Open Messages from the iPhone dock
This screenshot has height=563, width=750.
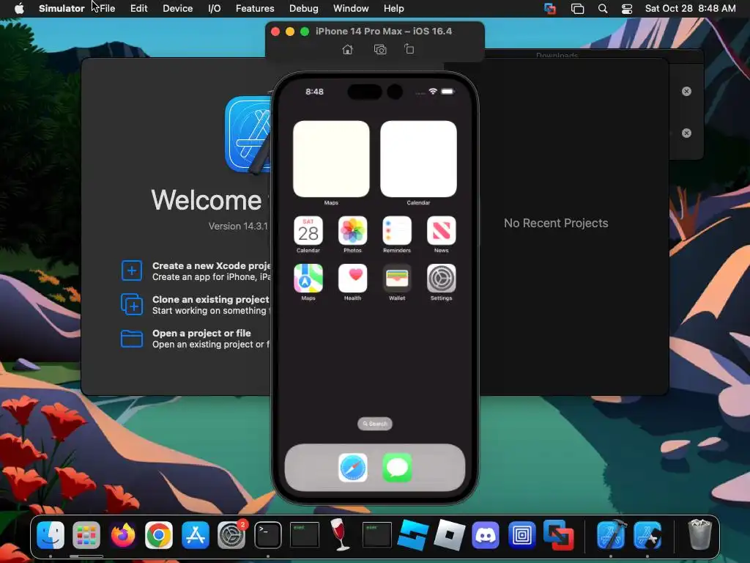(x=397, y=467)
